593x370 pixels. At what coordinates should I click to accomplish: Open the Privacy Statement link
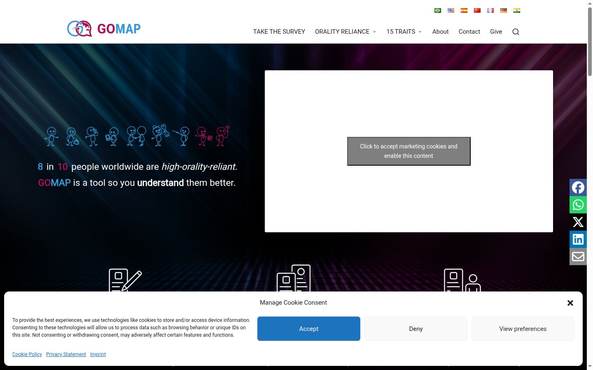point(66,354)
